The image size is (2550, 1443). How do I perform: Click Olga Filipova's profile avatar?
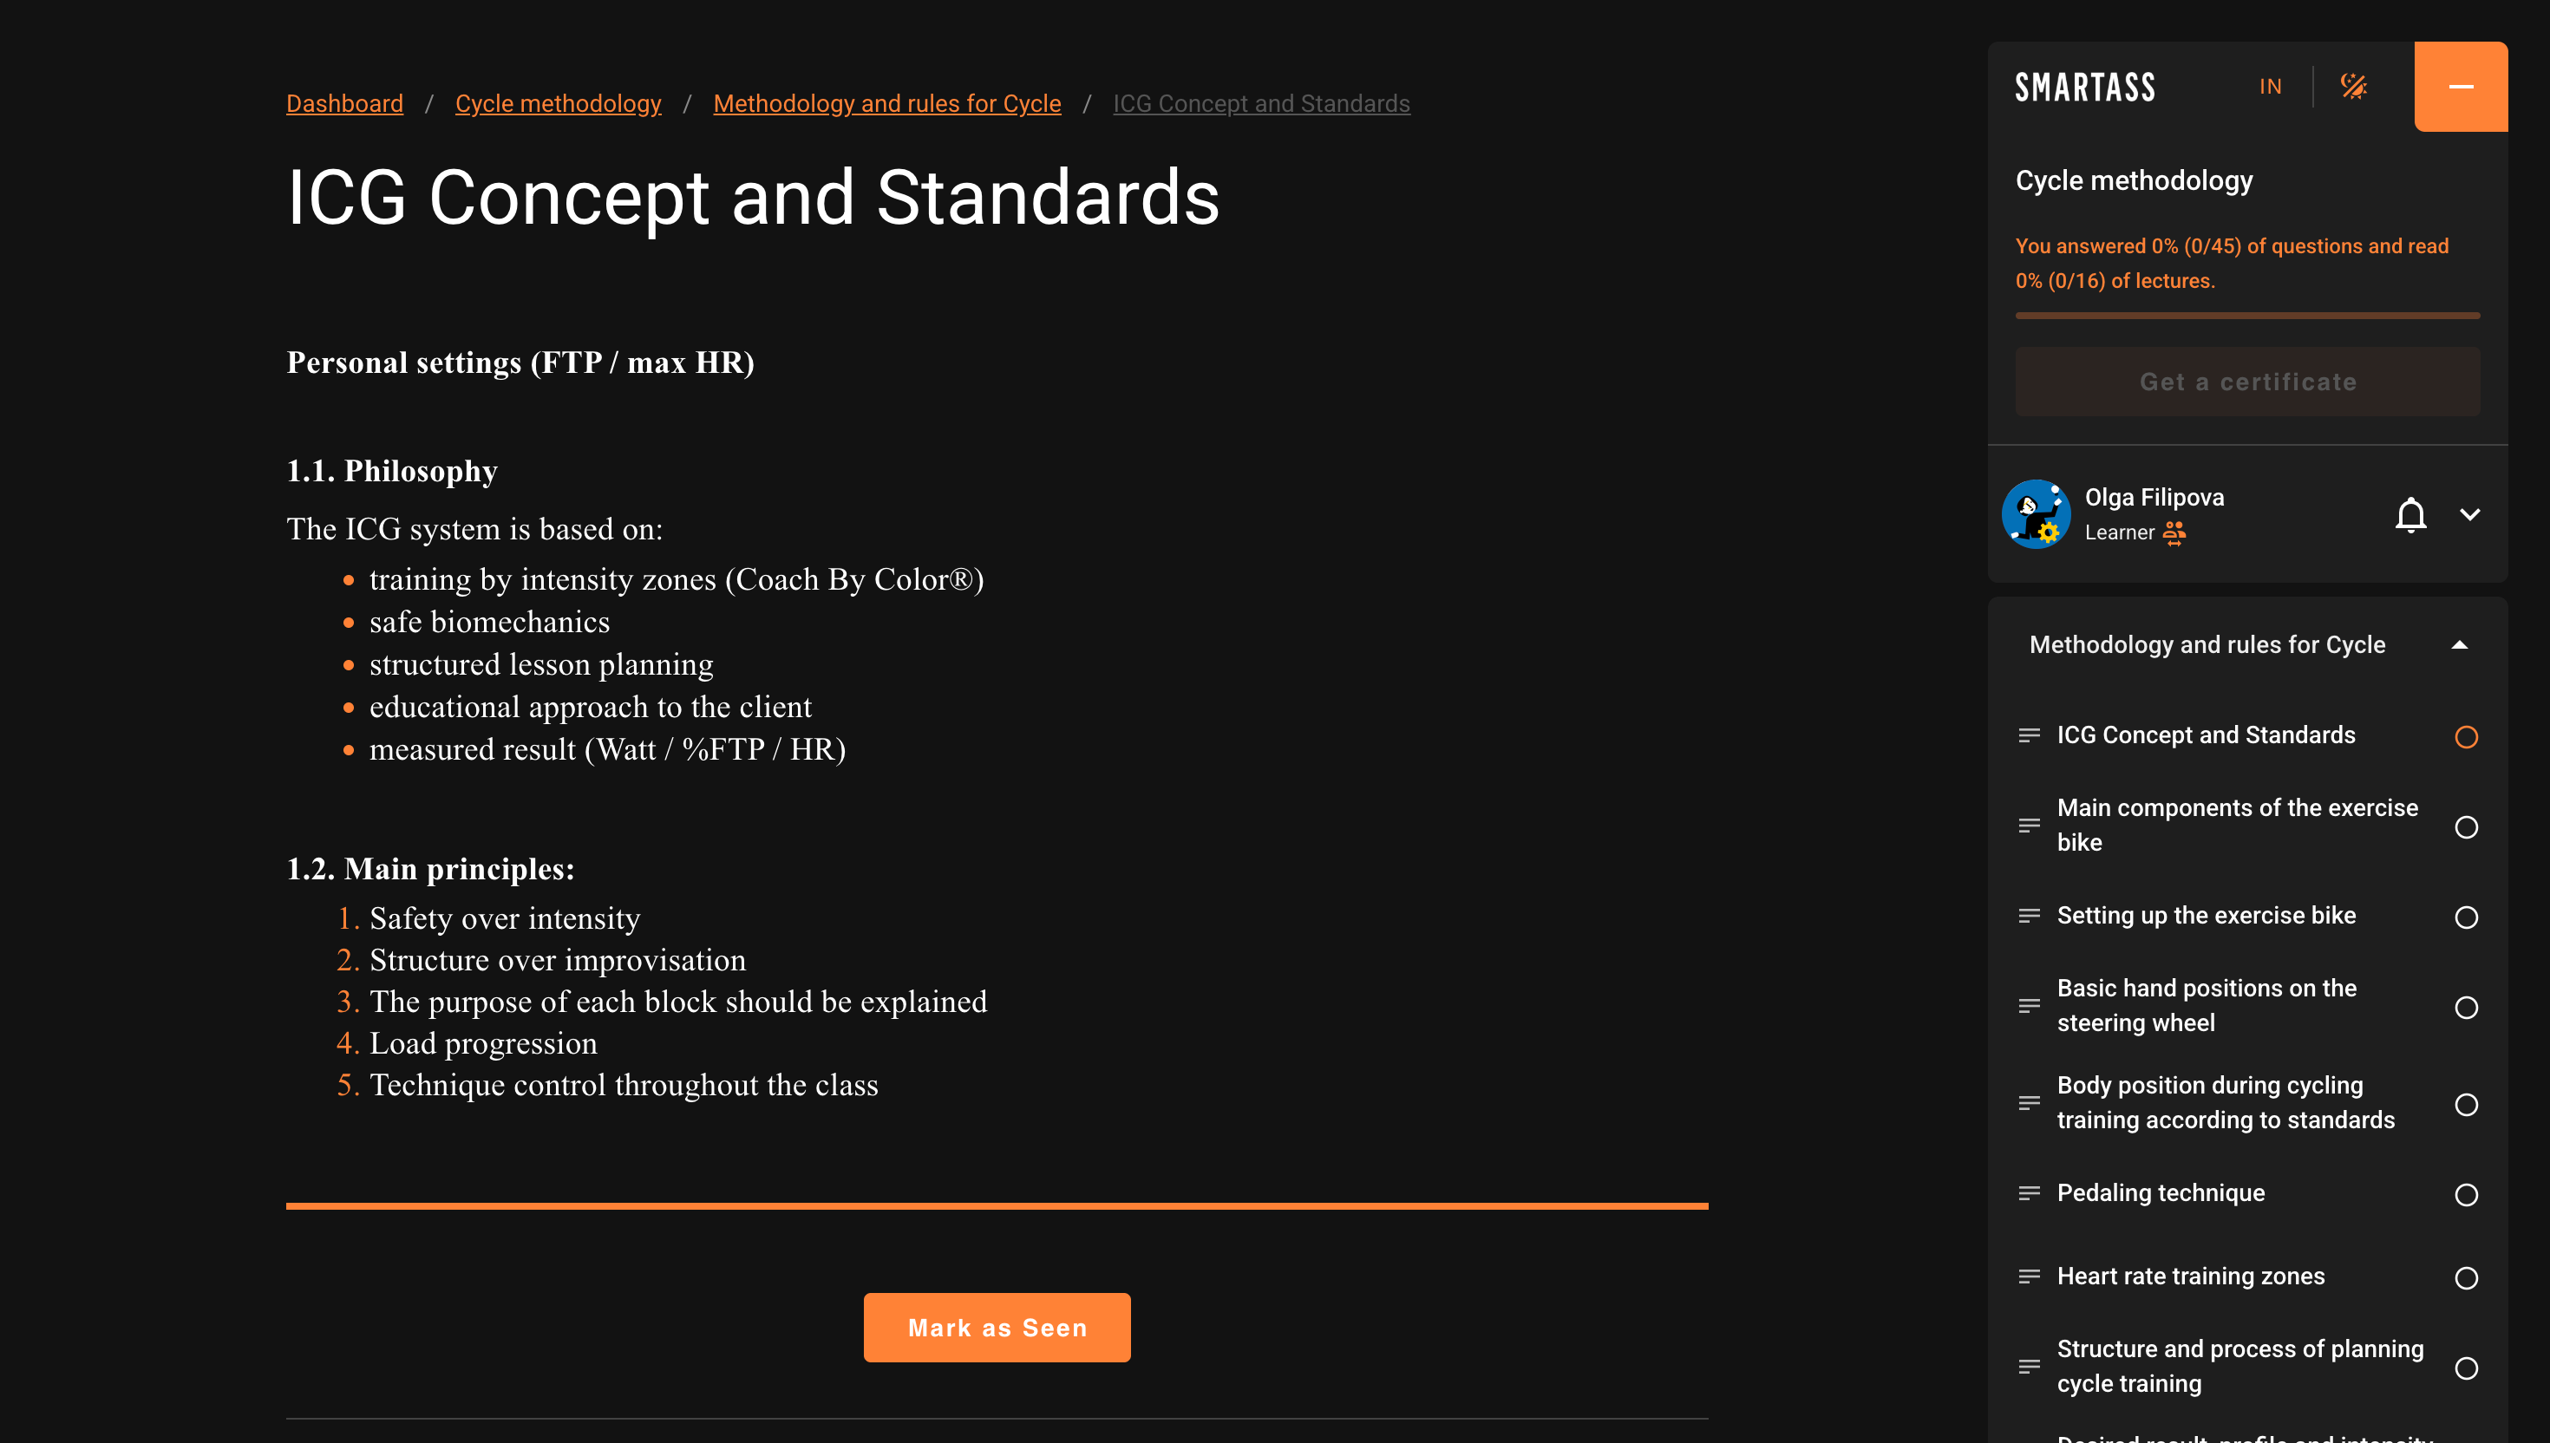[x=2036, y=514]
